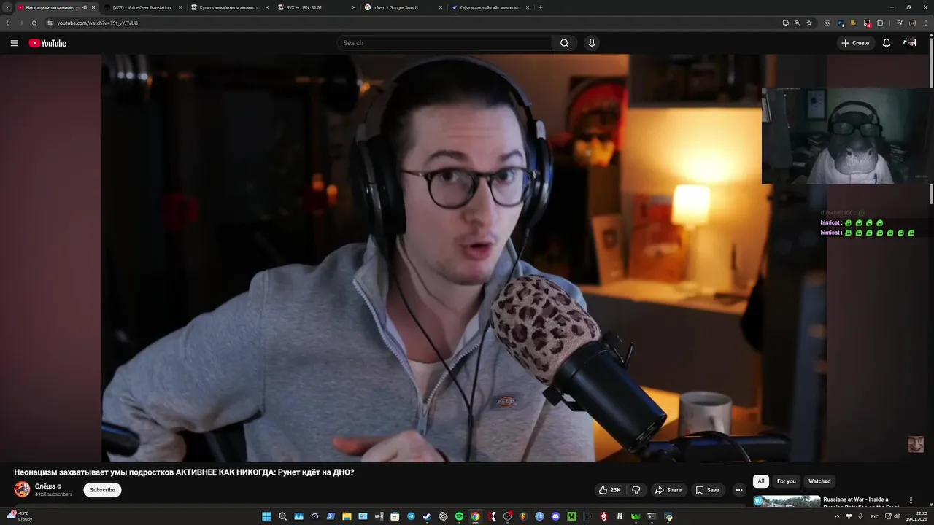Open Steam from the taskbar

(x=427, y=516)
